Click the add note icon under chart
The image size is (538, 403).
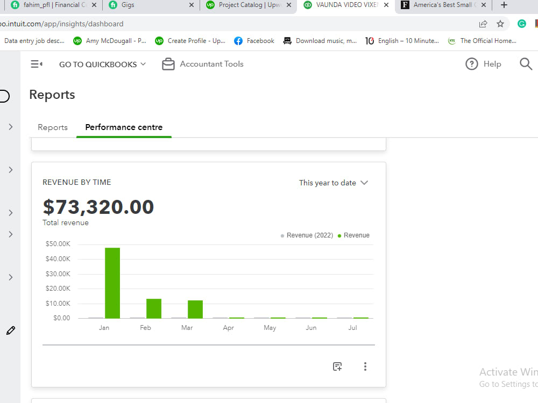pyautogui.click(x=337, y=366)
